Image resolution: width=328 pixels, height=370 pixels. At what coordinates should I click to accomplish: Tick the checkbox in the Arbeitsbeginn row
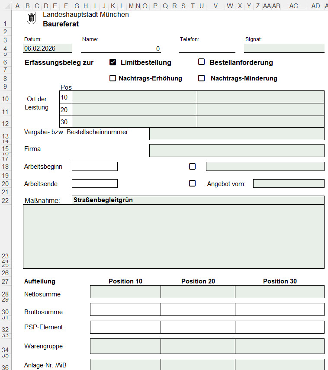coord(193,166)
